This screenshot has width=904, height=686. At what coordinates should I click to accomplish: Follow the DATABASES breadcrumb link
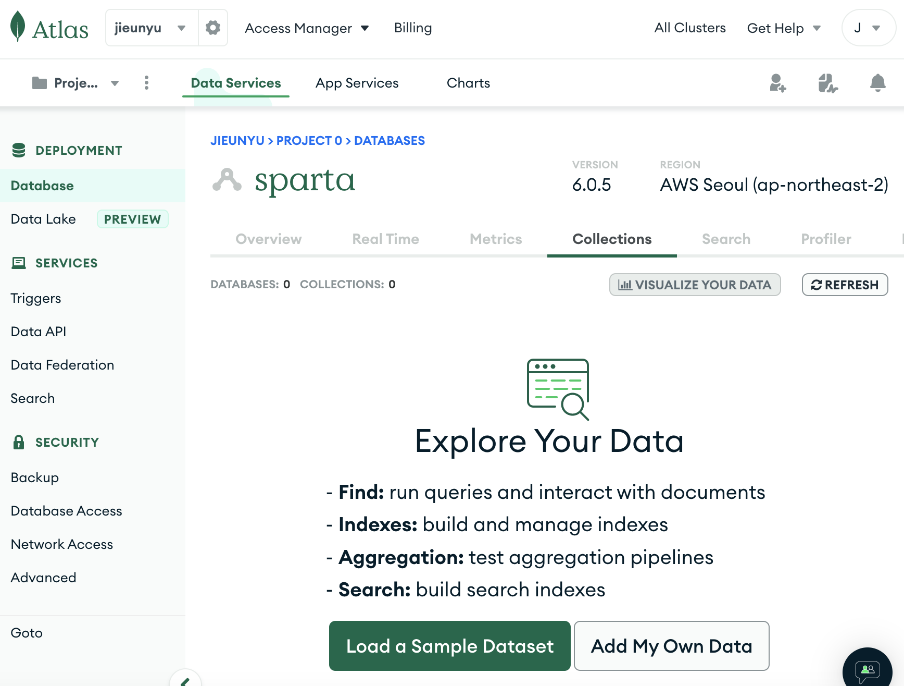(390, 141)
